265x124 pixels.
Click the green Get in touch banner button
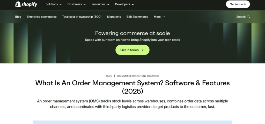[132, 50]
